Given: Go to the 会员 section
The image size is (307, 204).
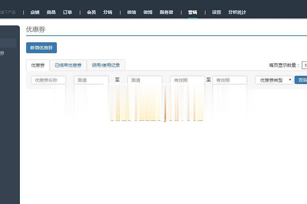Looking at the screenshot, I should (91, 12).
